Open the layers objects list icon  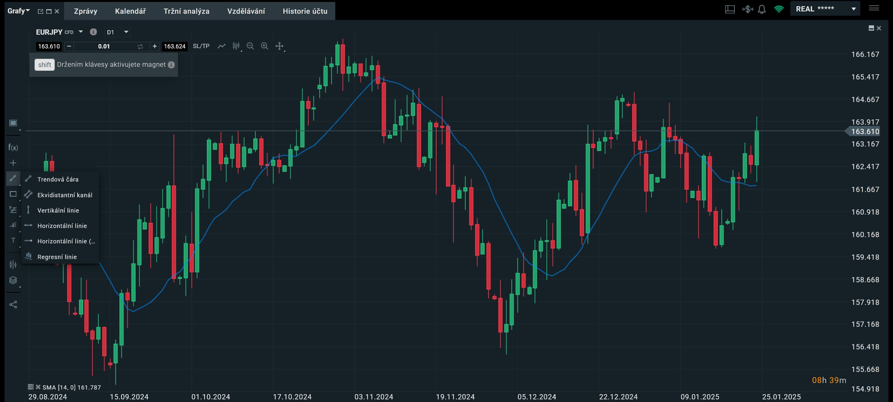(13, 280)
